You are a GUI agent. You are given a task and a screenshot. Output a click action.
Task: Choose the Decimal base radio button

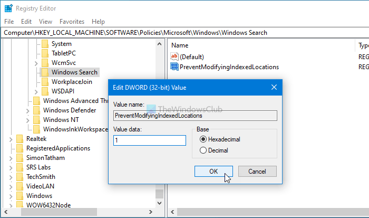click(203, 150)
